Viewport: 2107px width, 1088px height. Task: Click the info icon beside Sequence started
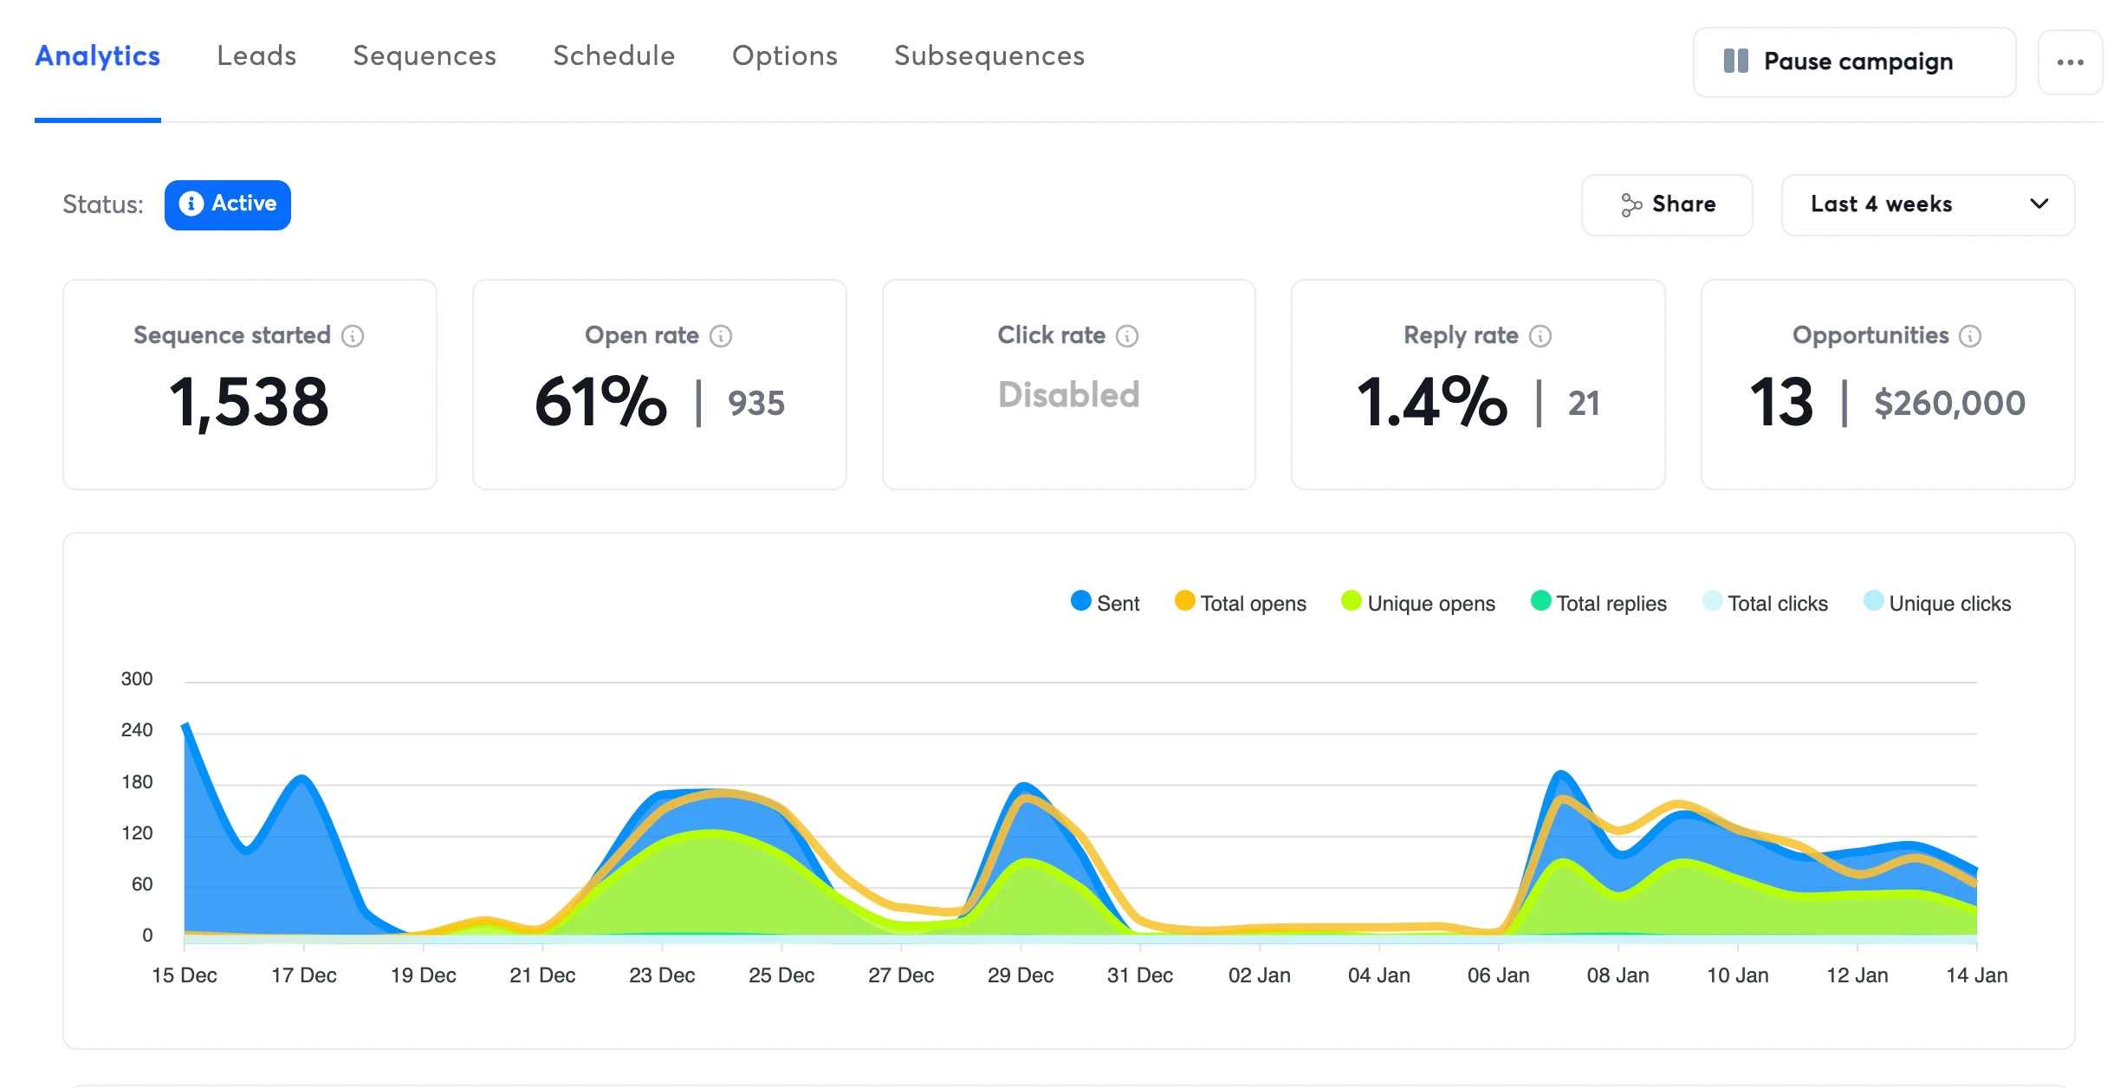point(353,336)
